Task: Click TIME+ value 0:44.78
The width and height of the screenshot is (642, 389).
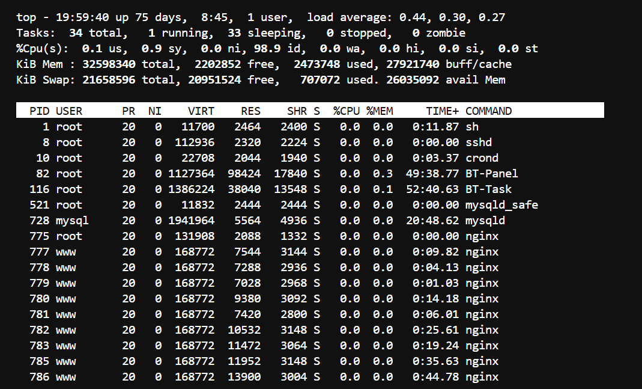Action: point(435,377)
